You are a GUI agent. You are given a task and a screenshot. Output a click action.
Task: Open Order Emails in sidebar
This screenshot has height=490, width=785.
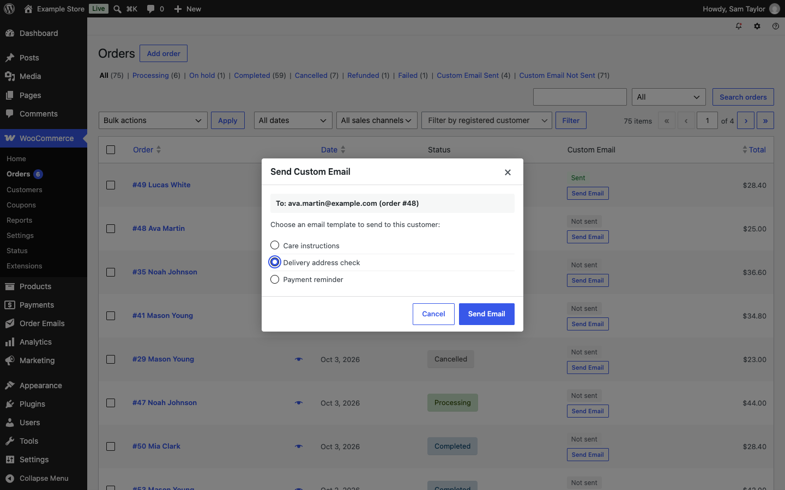[x=44, y=323]
